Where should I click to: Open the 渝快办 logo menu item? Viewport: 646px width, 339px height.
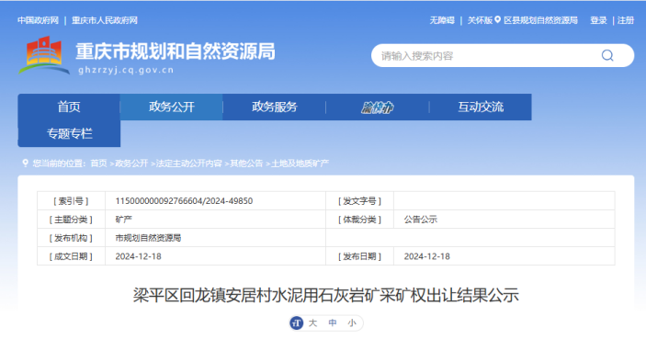point(377,107)
